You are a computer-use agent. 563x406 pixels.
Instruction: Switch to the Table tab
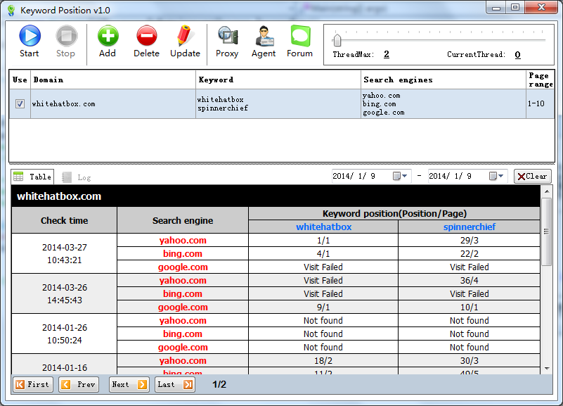click(x=32, y=177)
